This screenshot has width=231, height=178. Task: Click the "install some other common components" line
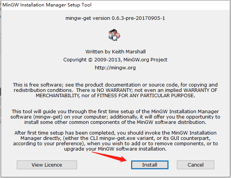tap(115, 122)
